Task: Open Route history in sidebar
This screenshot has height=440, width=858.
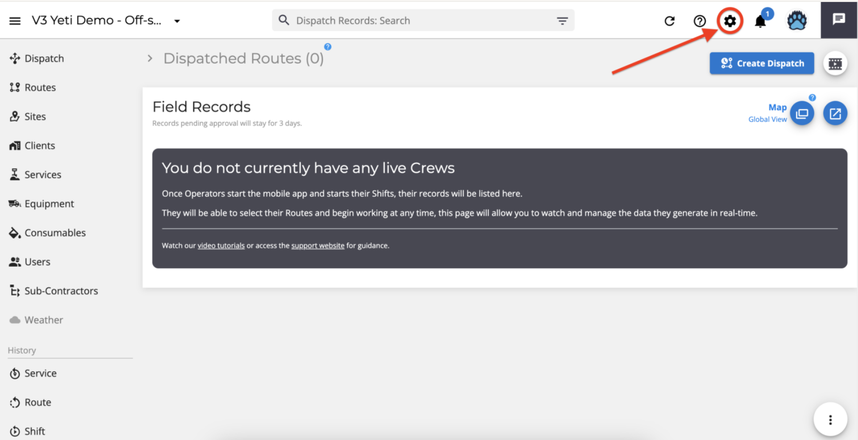Action: (x=30, y=402)
